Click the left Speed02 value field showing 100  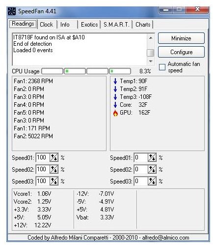coord(43,169)
